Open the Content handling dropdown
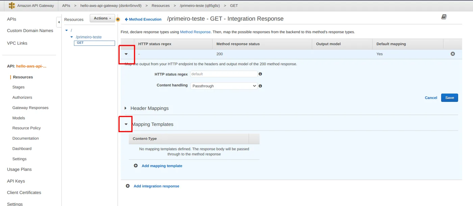The width and height of the screenshot is (473, 206). [x=224, y=86]
